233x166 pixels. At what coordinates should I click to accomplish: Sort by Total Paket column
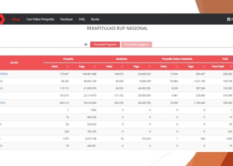(231, 66)
